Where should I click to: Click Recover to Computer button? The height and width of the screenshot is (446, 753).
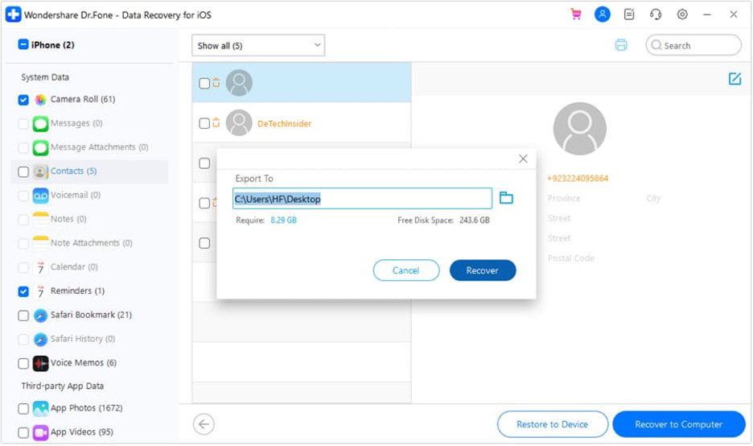pyautogui.click(x=678, y=424)
